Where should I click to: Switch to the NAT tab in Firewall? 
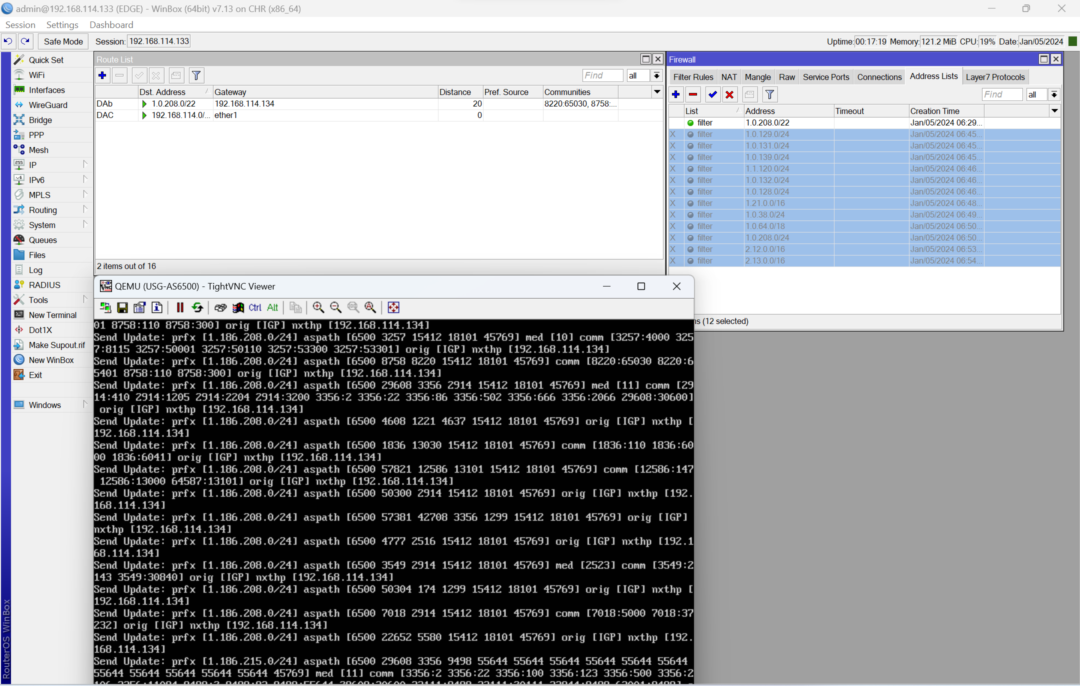(729, 76)
